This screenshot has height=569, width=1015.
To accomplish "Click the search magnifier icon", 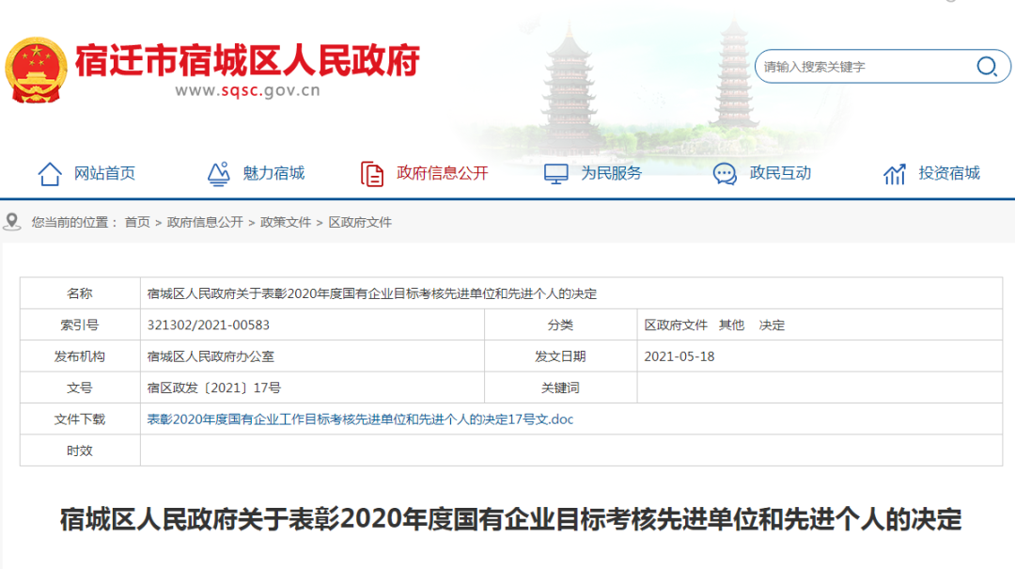I will point(987,66).
